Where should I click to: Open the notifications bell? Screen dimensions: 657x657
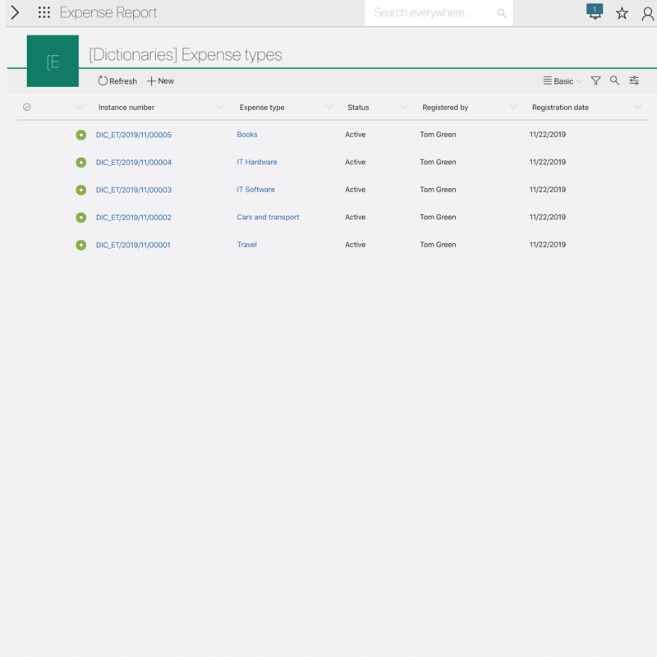point(595,12)
